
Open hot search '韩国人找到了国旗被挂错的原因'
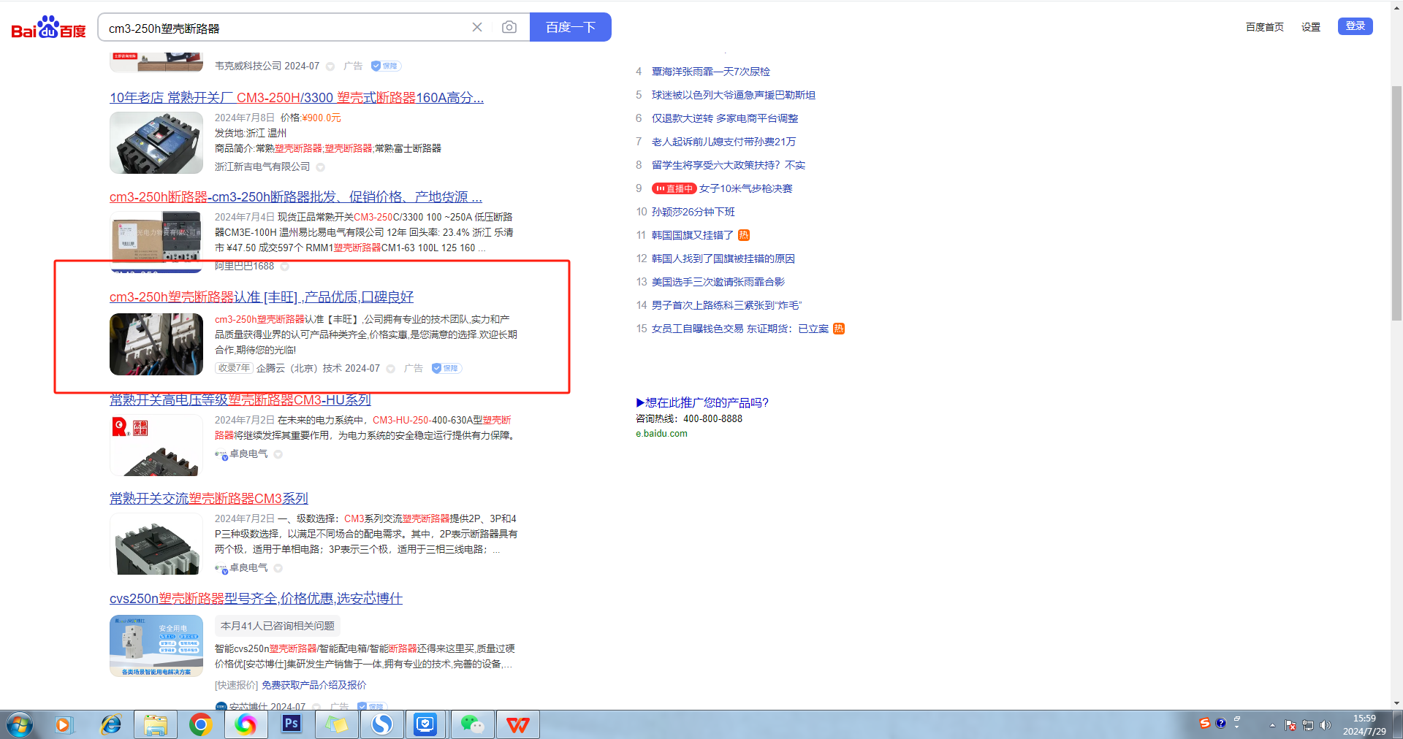723,259
